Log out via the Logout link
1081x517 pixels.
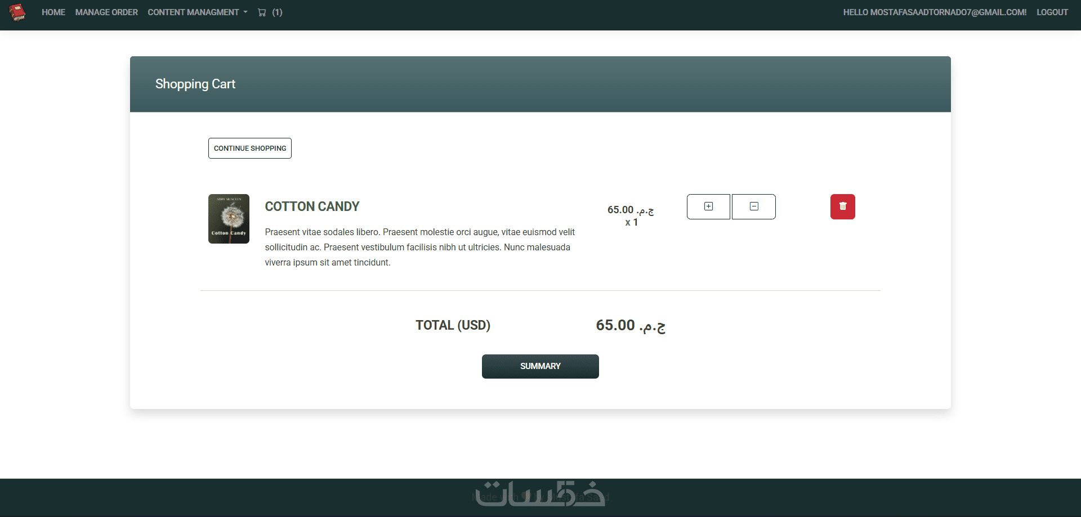(1052, 12)
